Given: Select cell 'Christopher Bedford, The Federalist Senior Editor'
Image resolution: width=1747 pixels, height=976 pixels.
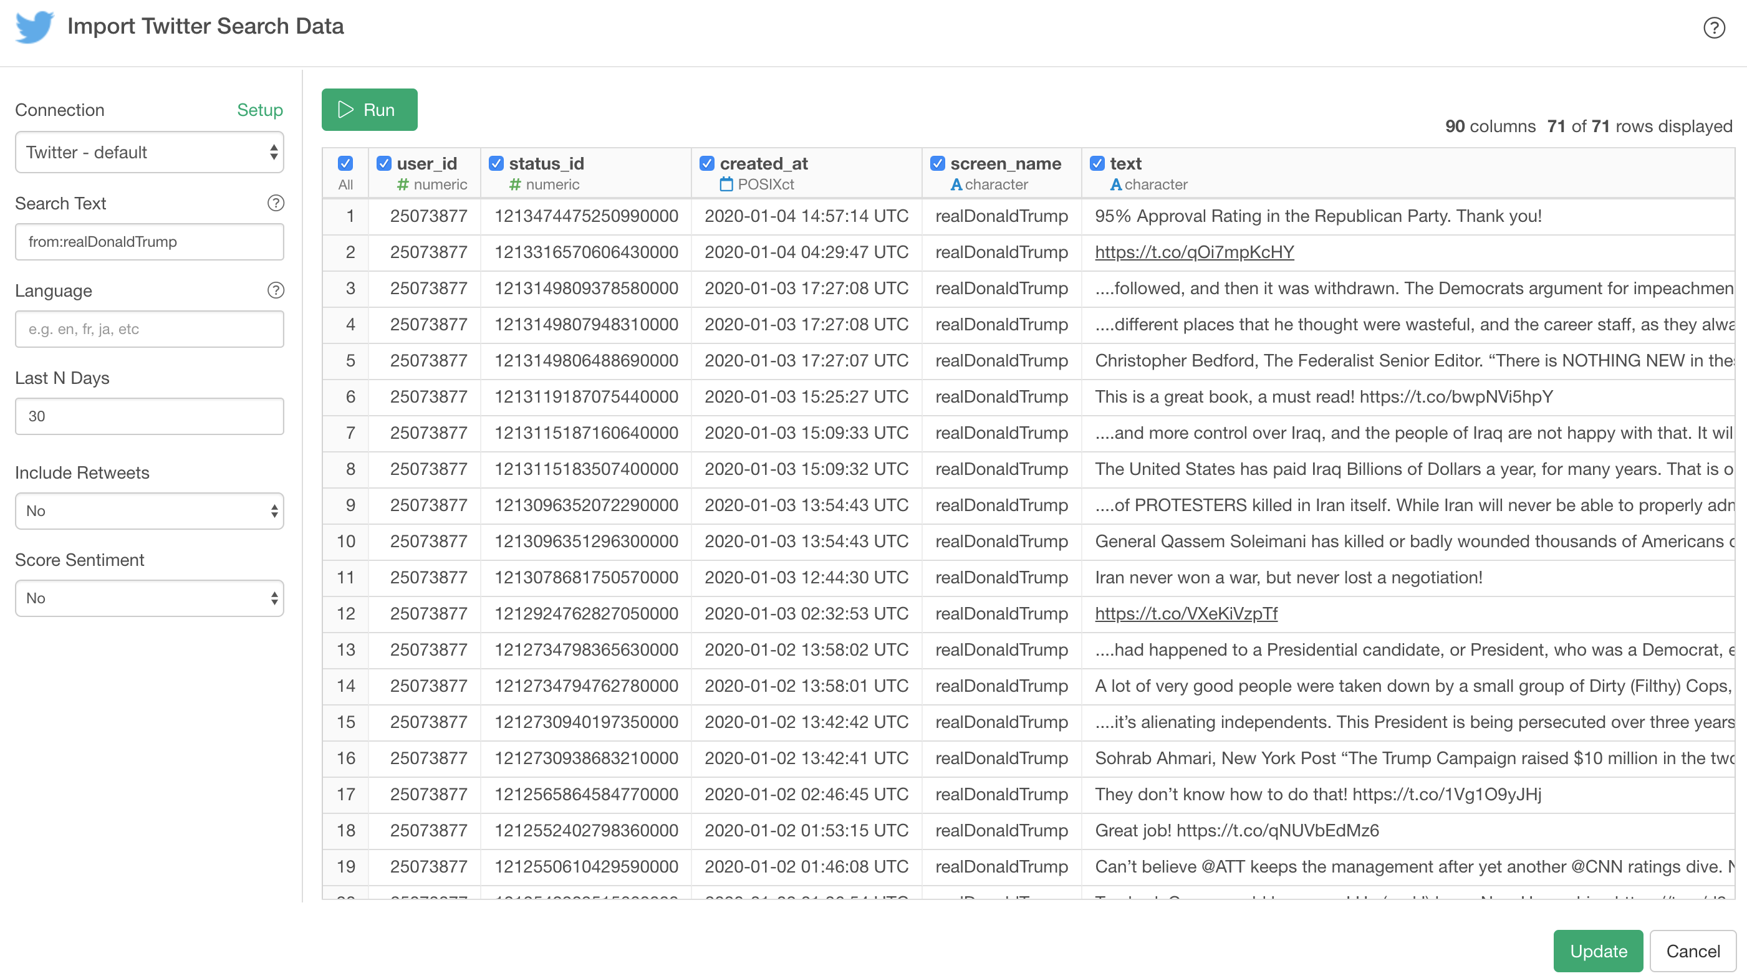Looking at the screenshot, I should click(x=1408, y=361).
